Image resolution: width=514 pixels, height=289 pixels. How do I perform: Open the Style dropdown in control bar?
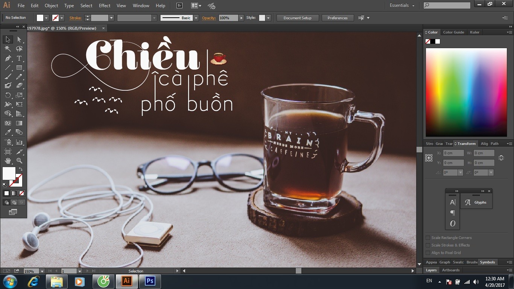tap(268, 18)
